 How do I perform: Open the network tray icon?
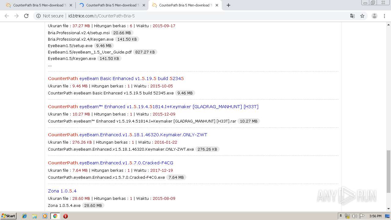pos(347,216)
